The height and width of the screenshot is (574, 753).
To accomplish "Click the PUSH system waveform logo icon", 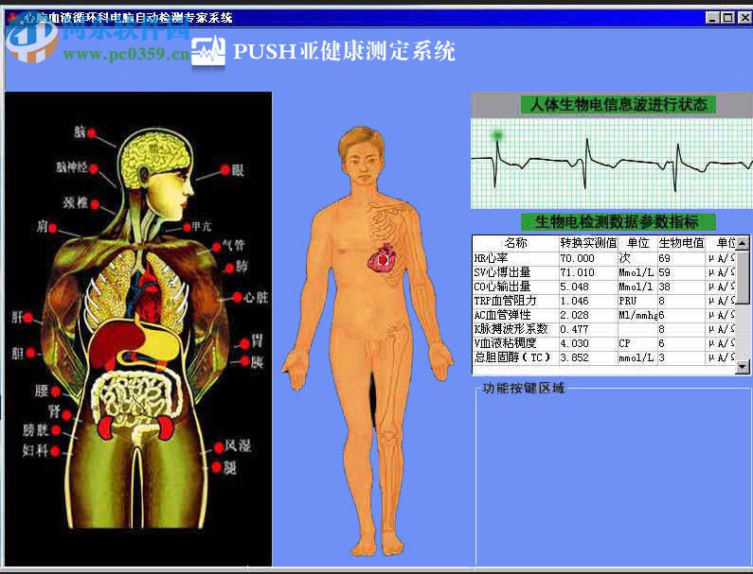I will (x=208, y=51).
